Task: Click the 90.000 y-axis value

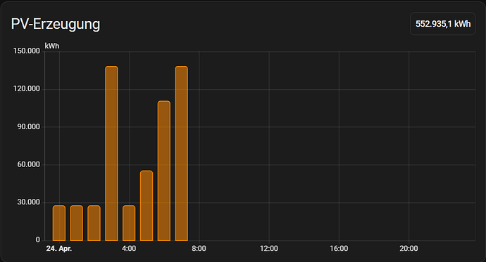Action: pyautogui.click(x=28, y=126)
